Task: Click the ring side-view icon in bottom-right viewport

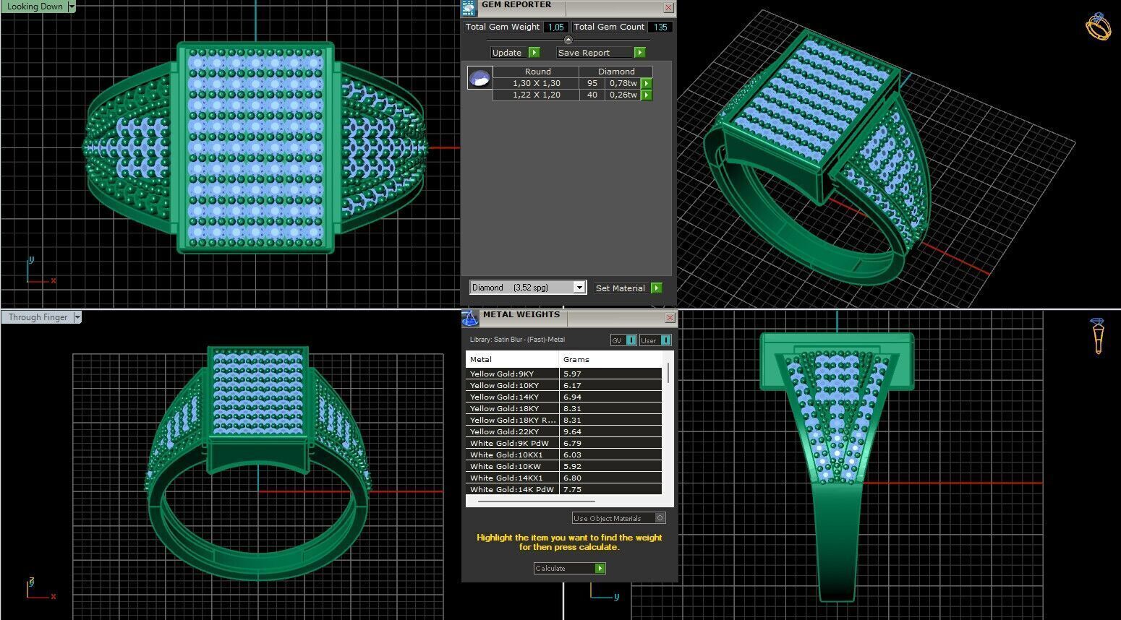Action: tap(1098, 336)
